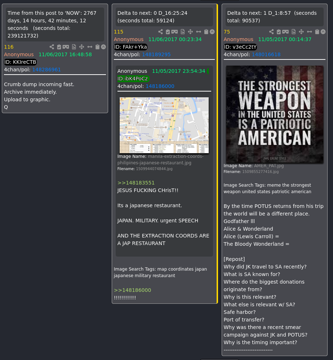Click the plain clipboard icon on post 75

click(317, 32)
